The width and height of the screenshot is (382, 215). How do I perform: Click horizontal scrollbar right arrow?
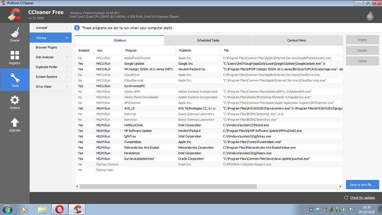(x=340, y=186)
